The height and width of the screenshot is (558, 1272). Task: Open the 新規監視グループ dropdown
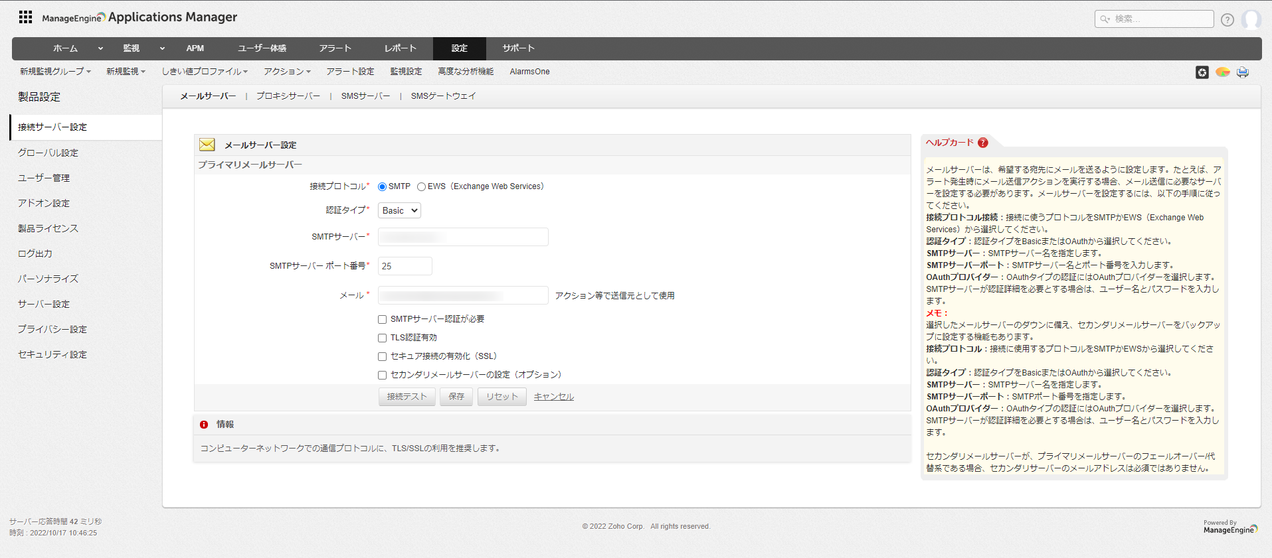[55, 72]
